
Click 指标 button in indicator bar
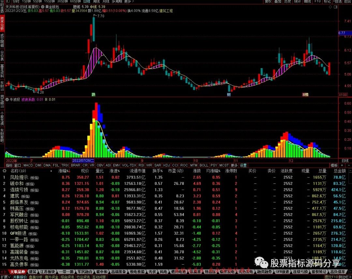click(x=9, y=165)
